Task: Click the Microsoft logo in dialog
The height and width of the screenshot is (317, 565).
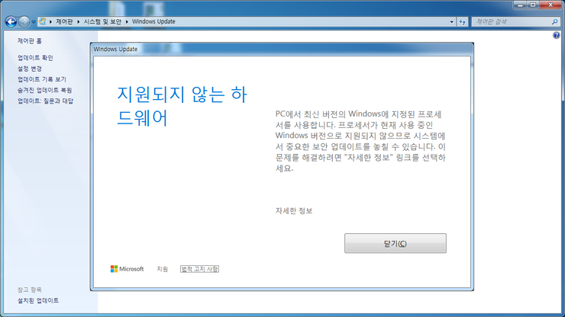Action: coord(127,269)
